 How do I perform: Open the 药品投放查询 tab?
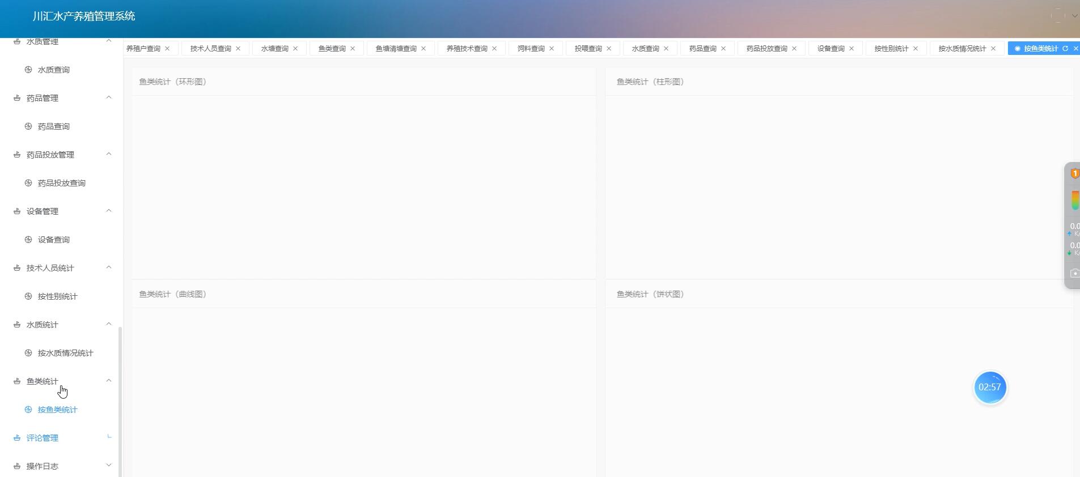click(767, 49)
